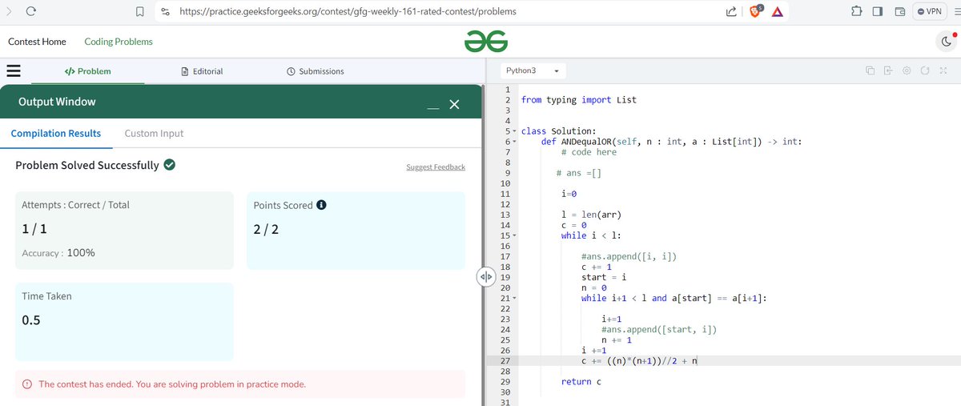Select the Custom Input tab

point(154,133)
